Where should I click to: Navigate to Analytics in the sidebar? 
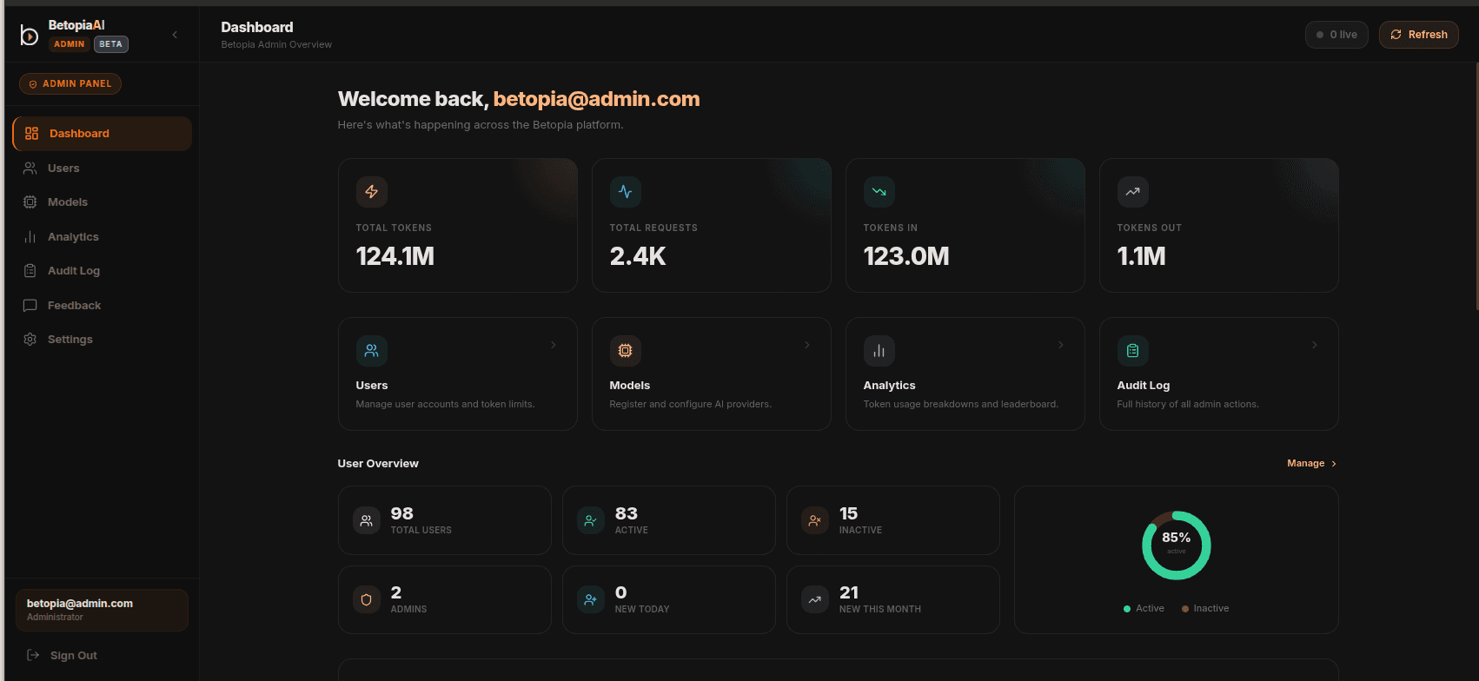click(x=103, y=237)
